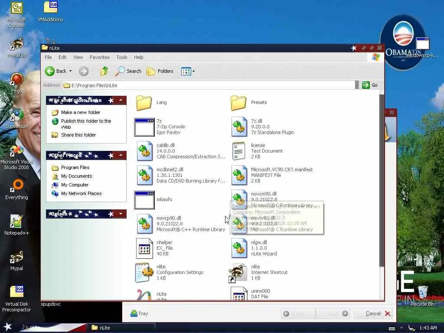This screenshot has height=333, width=444.
Task: Select the msvcm90.dll file name
Action: pos(264,194)
